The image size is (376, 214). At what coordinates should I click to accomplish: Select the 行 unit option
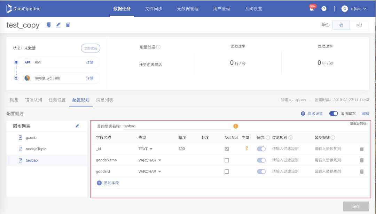click(x=341, y=25)
